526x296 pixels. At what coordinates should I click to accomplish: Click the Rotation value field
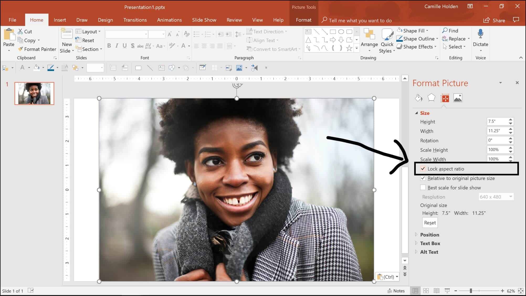[x=497, y=140]
